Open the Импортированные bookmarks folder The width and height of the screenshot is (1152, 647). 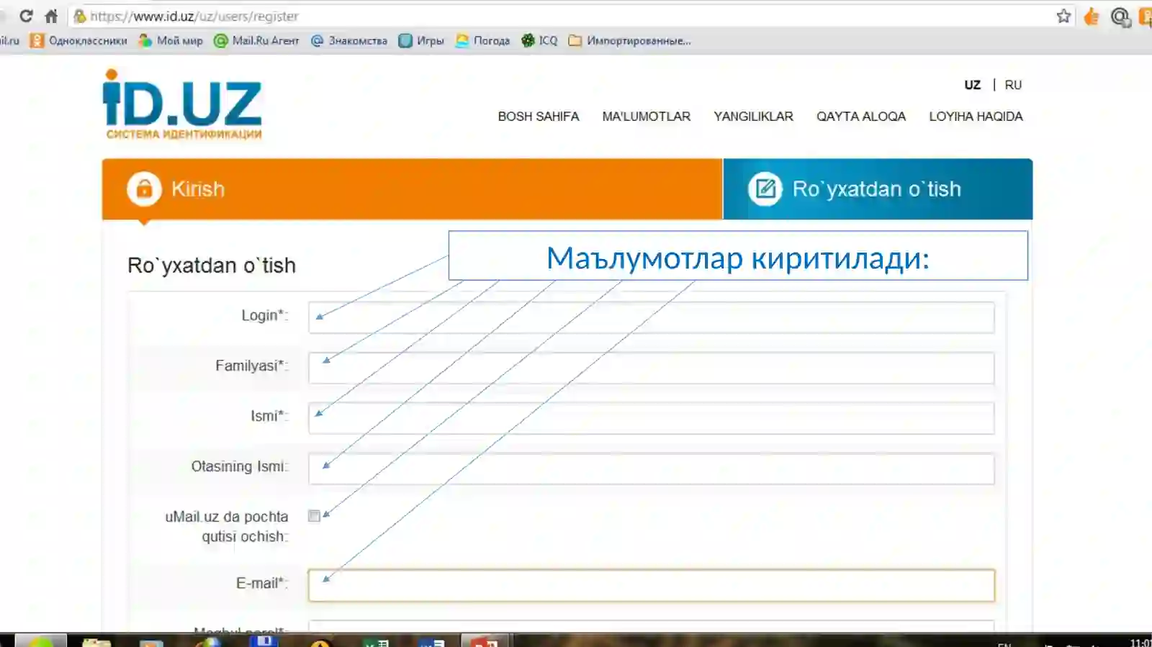629,41
